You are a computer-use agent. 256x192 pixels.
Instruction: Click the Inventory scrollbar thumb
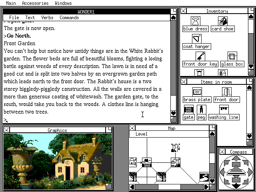(x=251, y=26)
